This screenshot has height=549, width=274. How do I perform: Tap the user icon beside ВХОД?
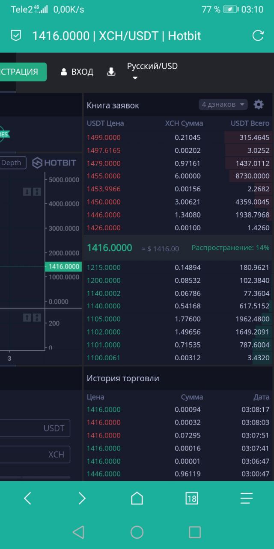(x=64, y=72)
